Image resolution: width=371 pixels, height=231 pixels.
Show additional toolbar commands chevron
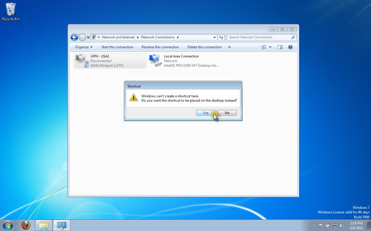[229, 47]
